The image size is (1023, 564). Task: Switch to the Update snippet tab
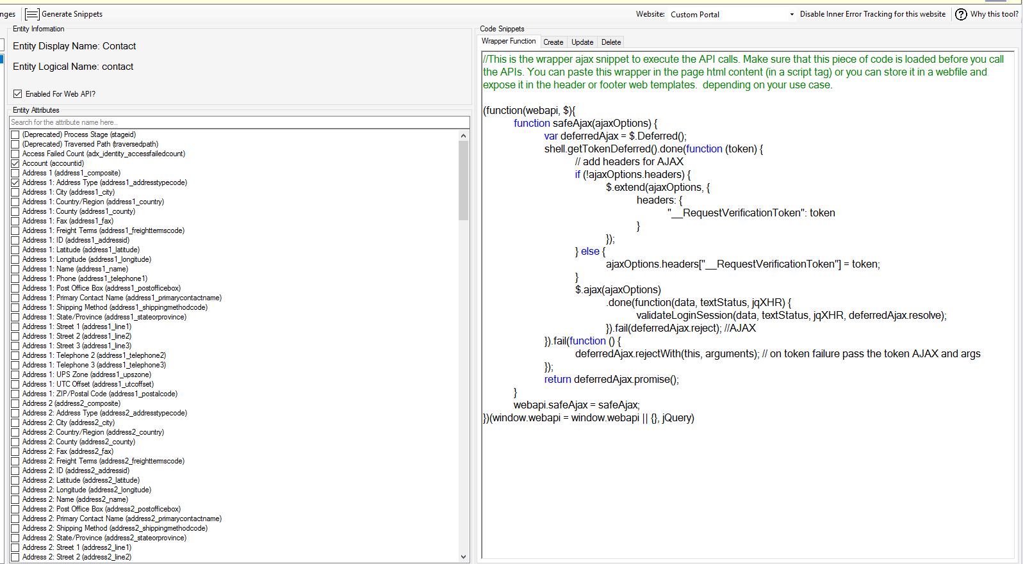pyautogui.click(x=582, y=42)
